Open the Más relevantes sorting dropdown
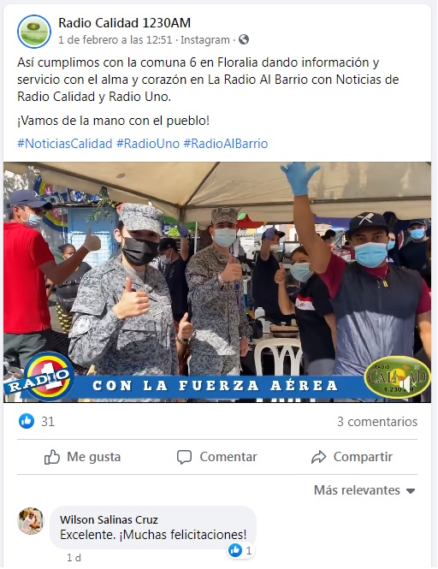The image size is (438, 569). click(364, 490)
